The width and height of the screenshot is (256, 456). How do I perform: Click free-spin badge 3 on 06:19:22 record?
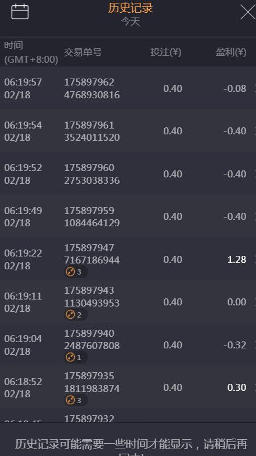75,272
